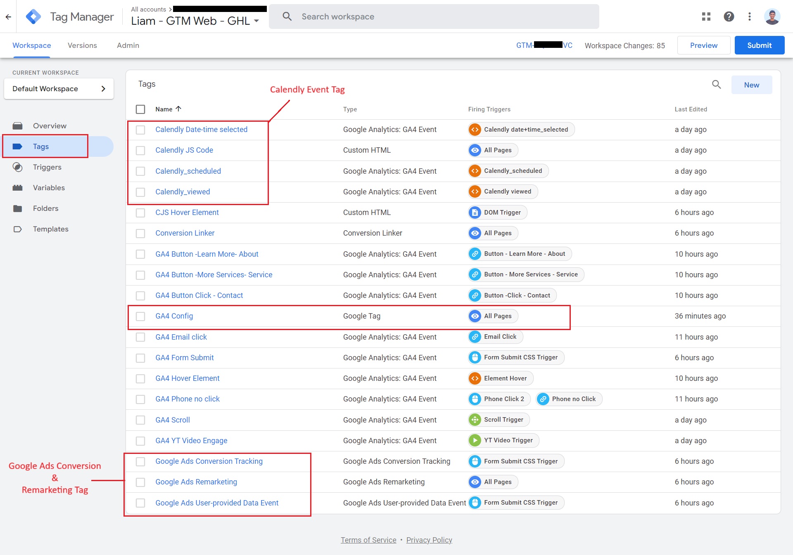Open the Terms of Service link

(368, 540)
